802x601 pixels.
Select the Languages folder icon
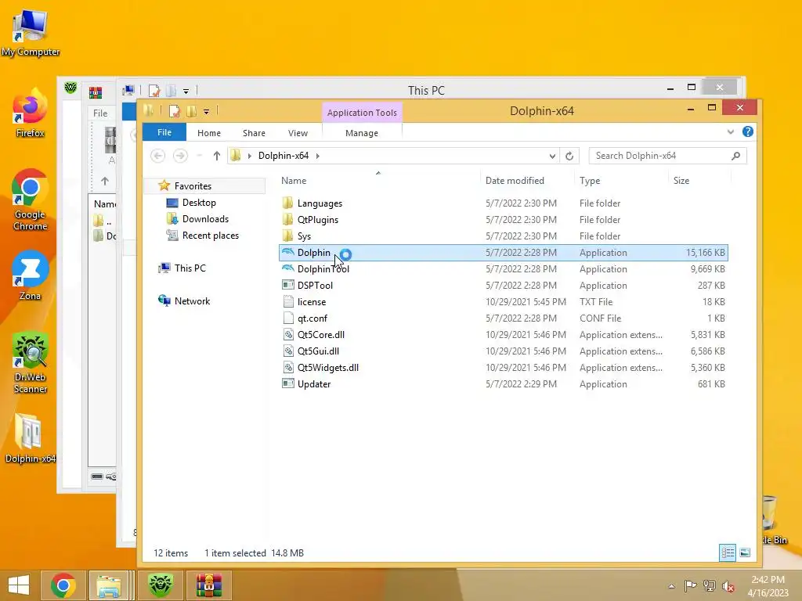tap(288, 203)
